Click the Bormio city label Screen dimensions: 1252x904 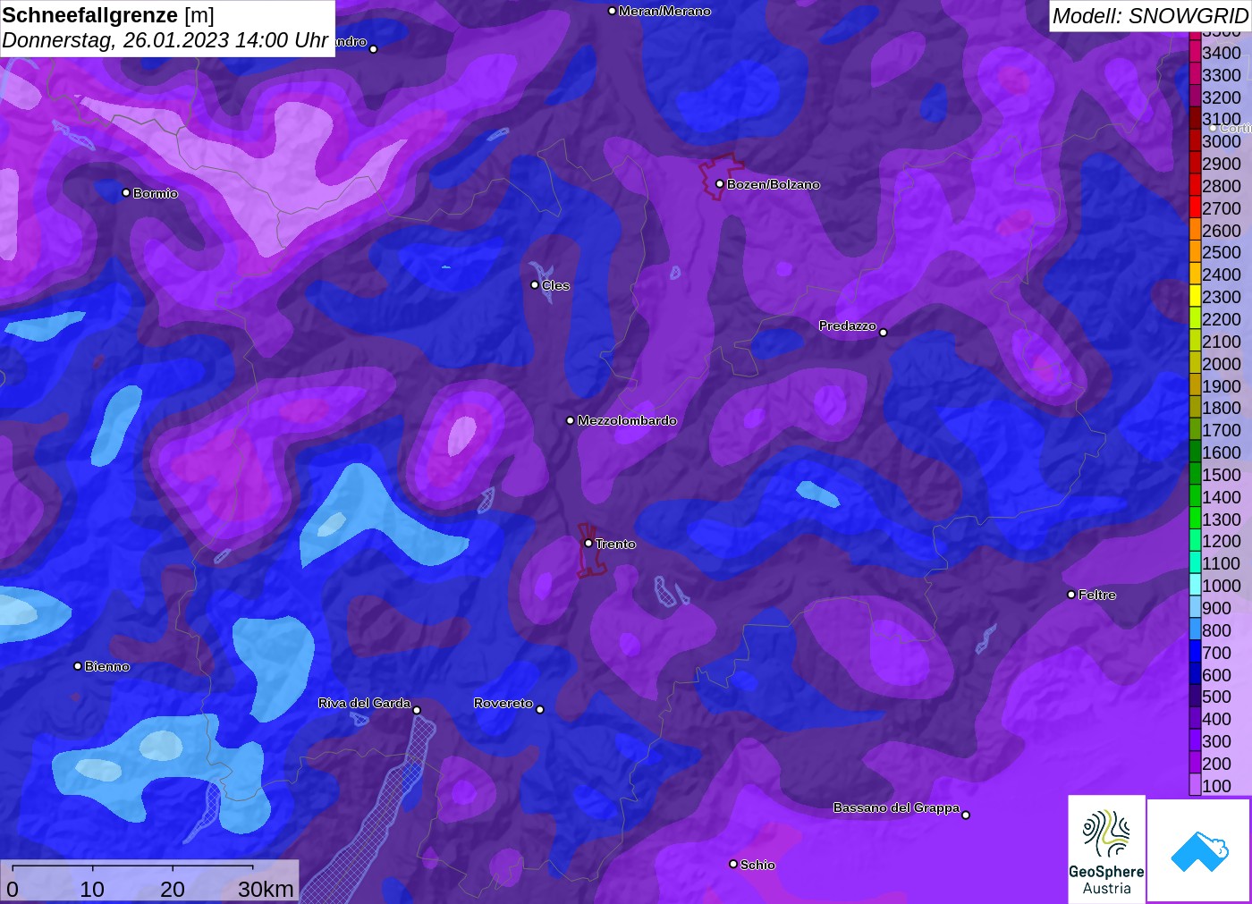[156, 193]
